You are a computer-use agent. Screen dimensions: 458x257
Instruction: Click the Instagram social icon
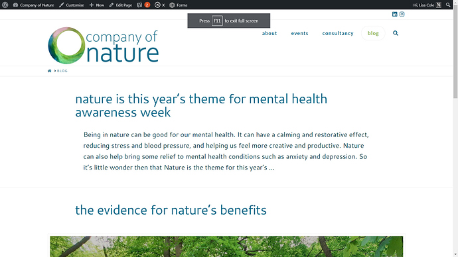click(402, 14)
